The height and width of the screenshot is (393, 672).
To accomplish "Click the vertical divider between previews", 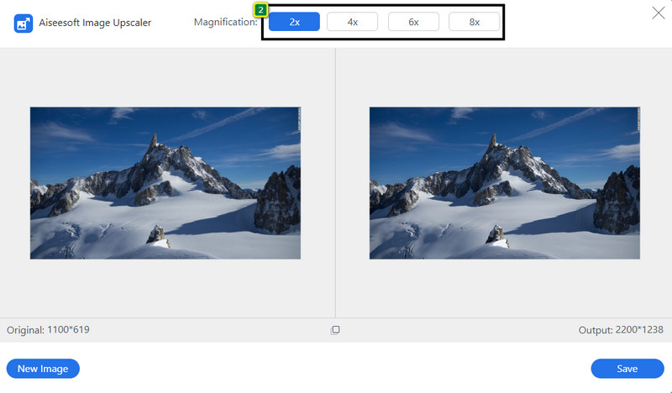I will [x=335, y=183].
